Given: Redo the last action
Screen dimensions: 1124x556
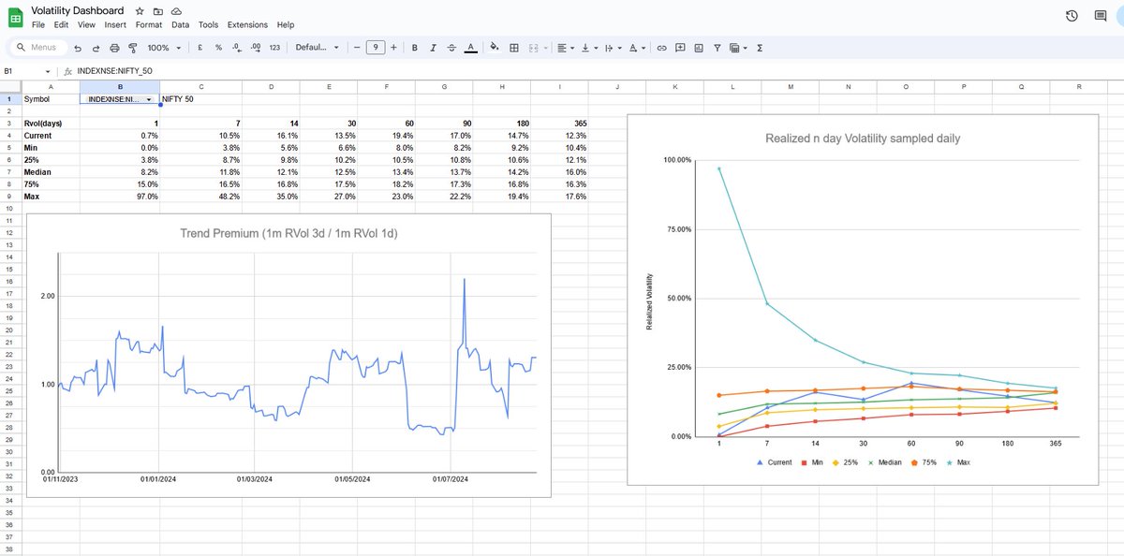Looking at the screenshot, I should click(96, 48).
